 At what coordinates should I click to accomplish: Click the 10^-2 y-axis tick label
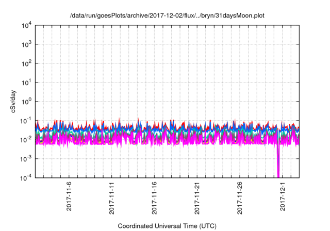tap(25, 140)
